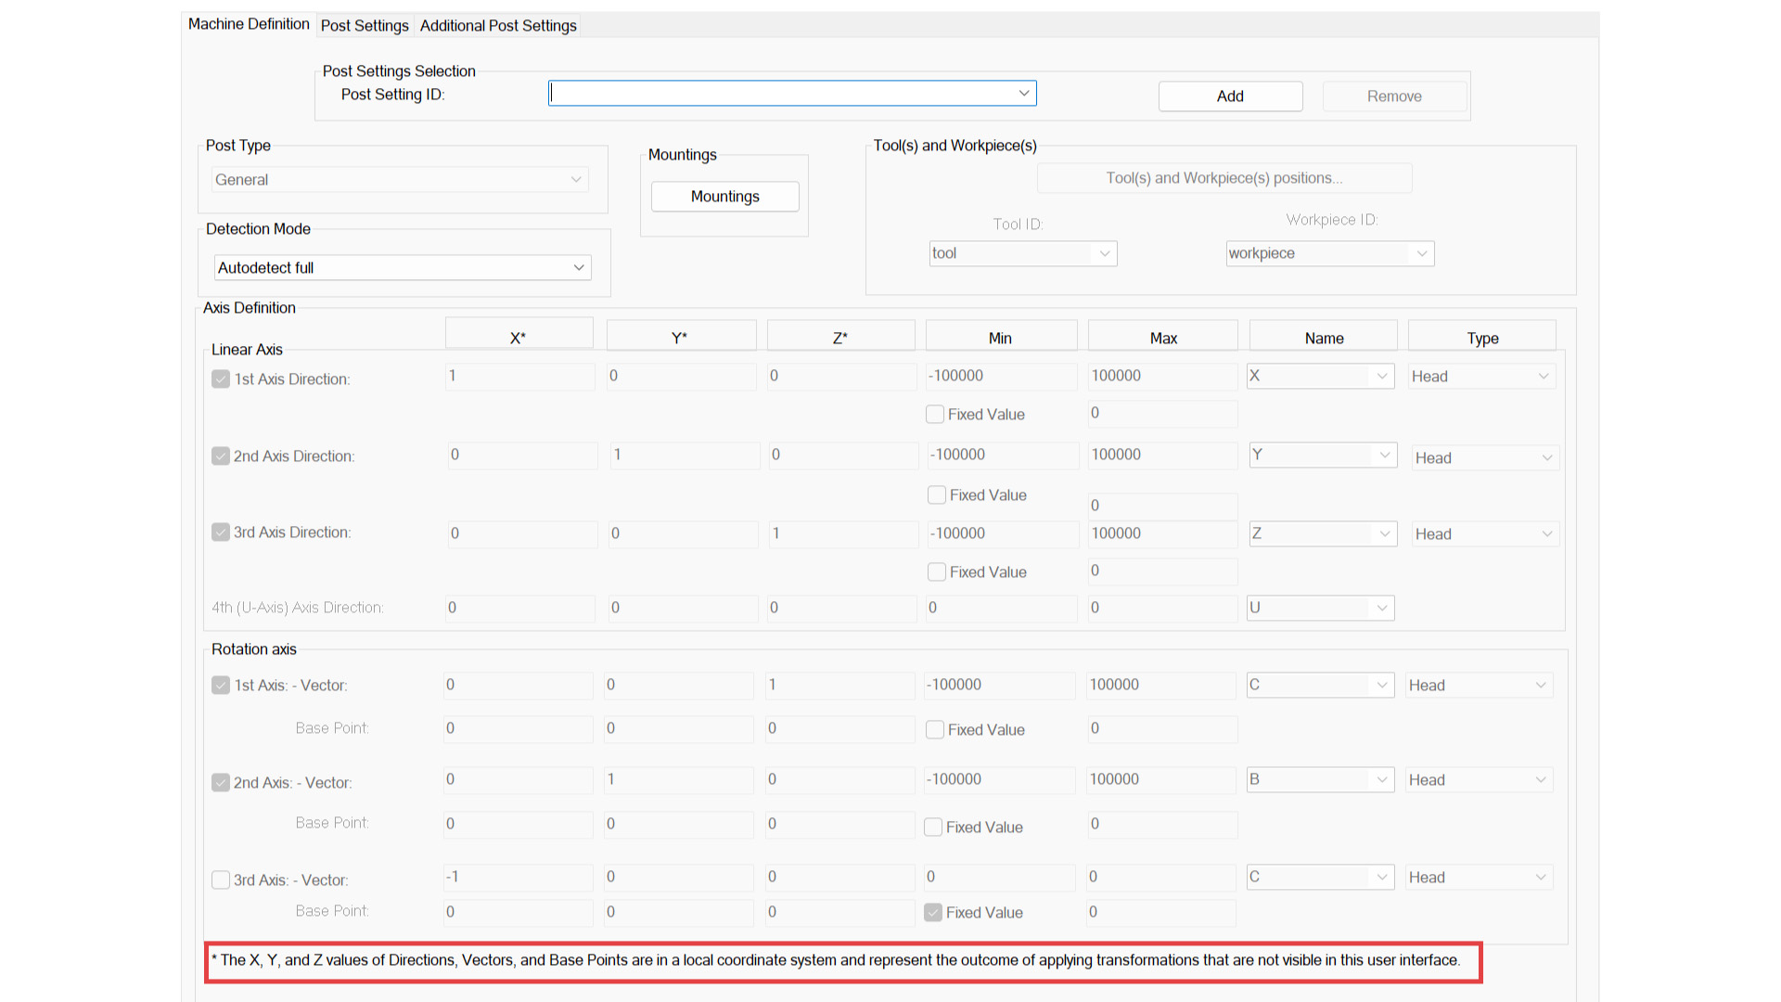Open the Post Setting ID dropdown
The width and height of the screenshot is (1781, 1002).
(x=792, y=93)
